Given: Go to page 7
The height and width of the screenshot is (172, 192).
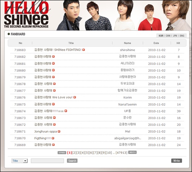Looking at the screenshot, I should point(95,153).
